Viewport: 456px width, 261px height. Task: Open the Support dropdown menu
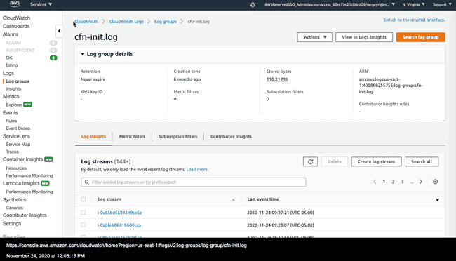pyautogui.click(x=442, y=4)
